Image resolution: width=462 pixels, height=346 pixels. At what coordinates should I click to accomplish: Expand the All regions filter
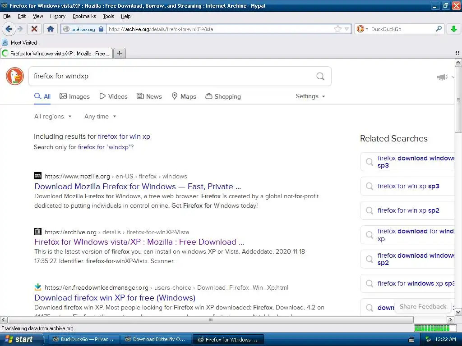(x=53, y=117)
